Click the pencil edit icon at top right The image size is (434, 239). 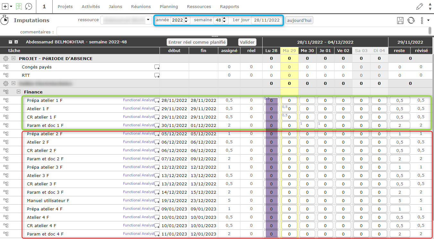(419, 6)
